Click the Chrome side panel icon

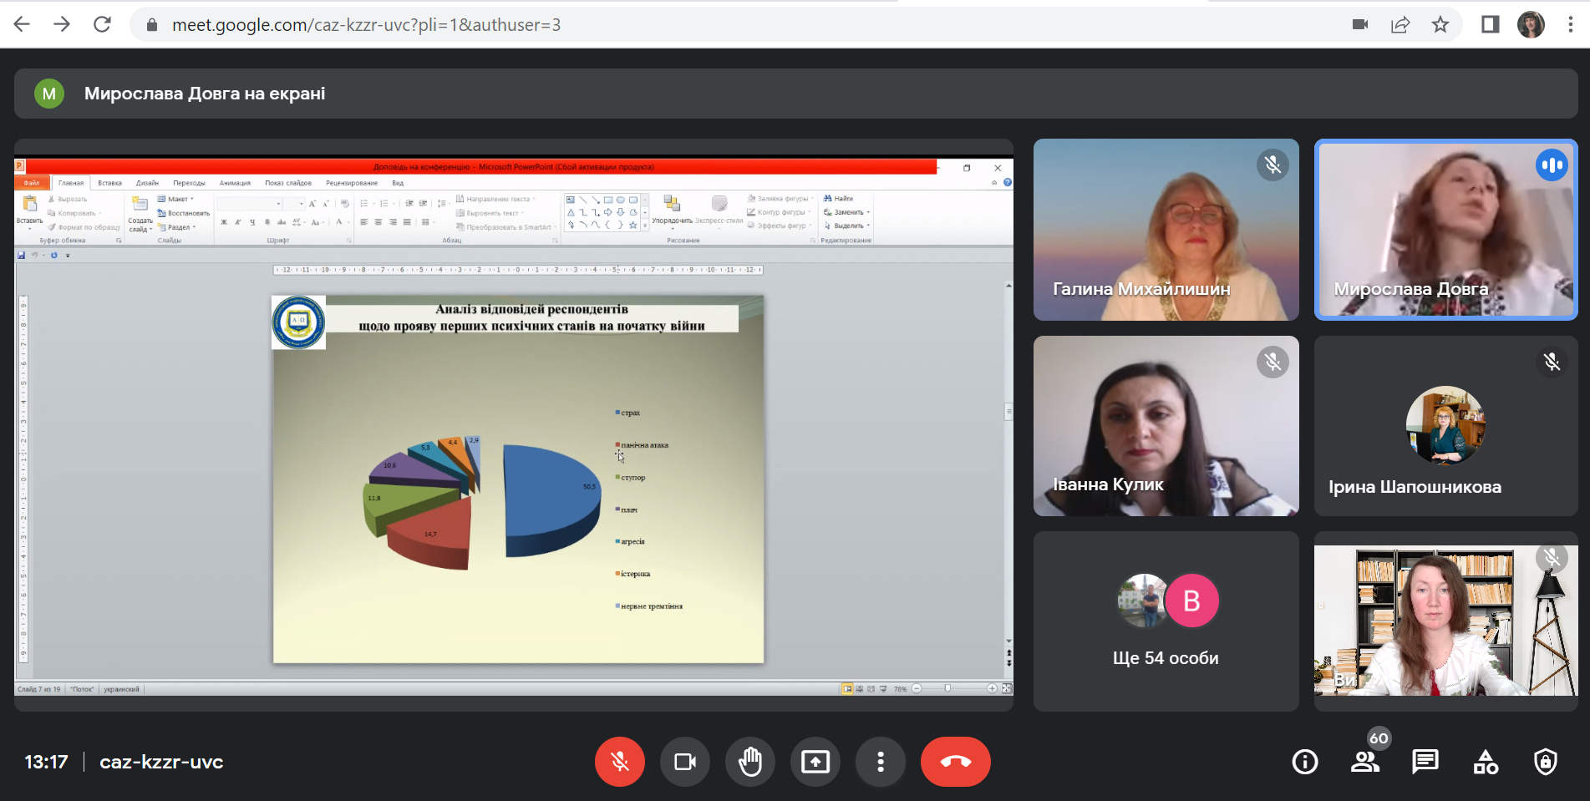tap(1490, 25)
